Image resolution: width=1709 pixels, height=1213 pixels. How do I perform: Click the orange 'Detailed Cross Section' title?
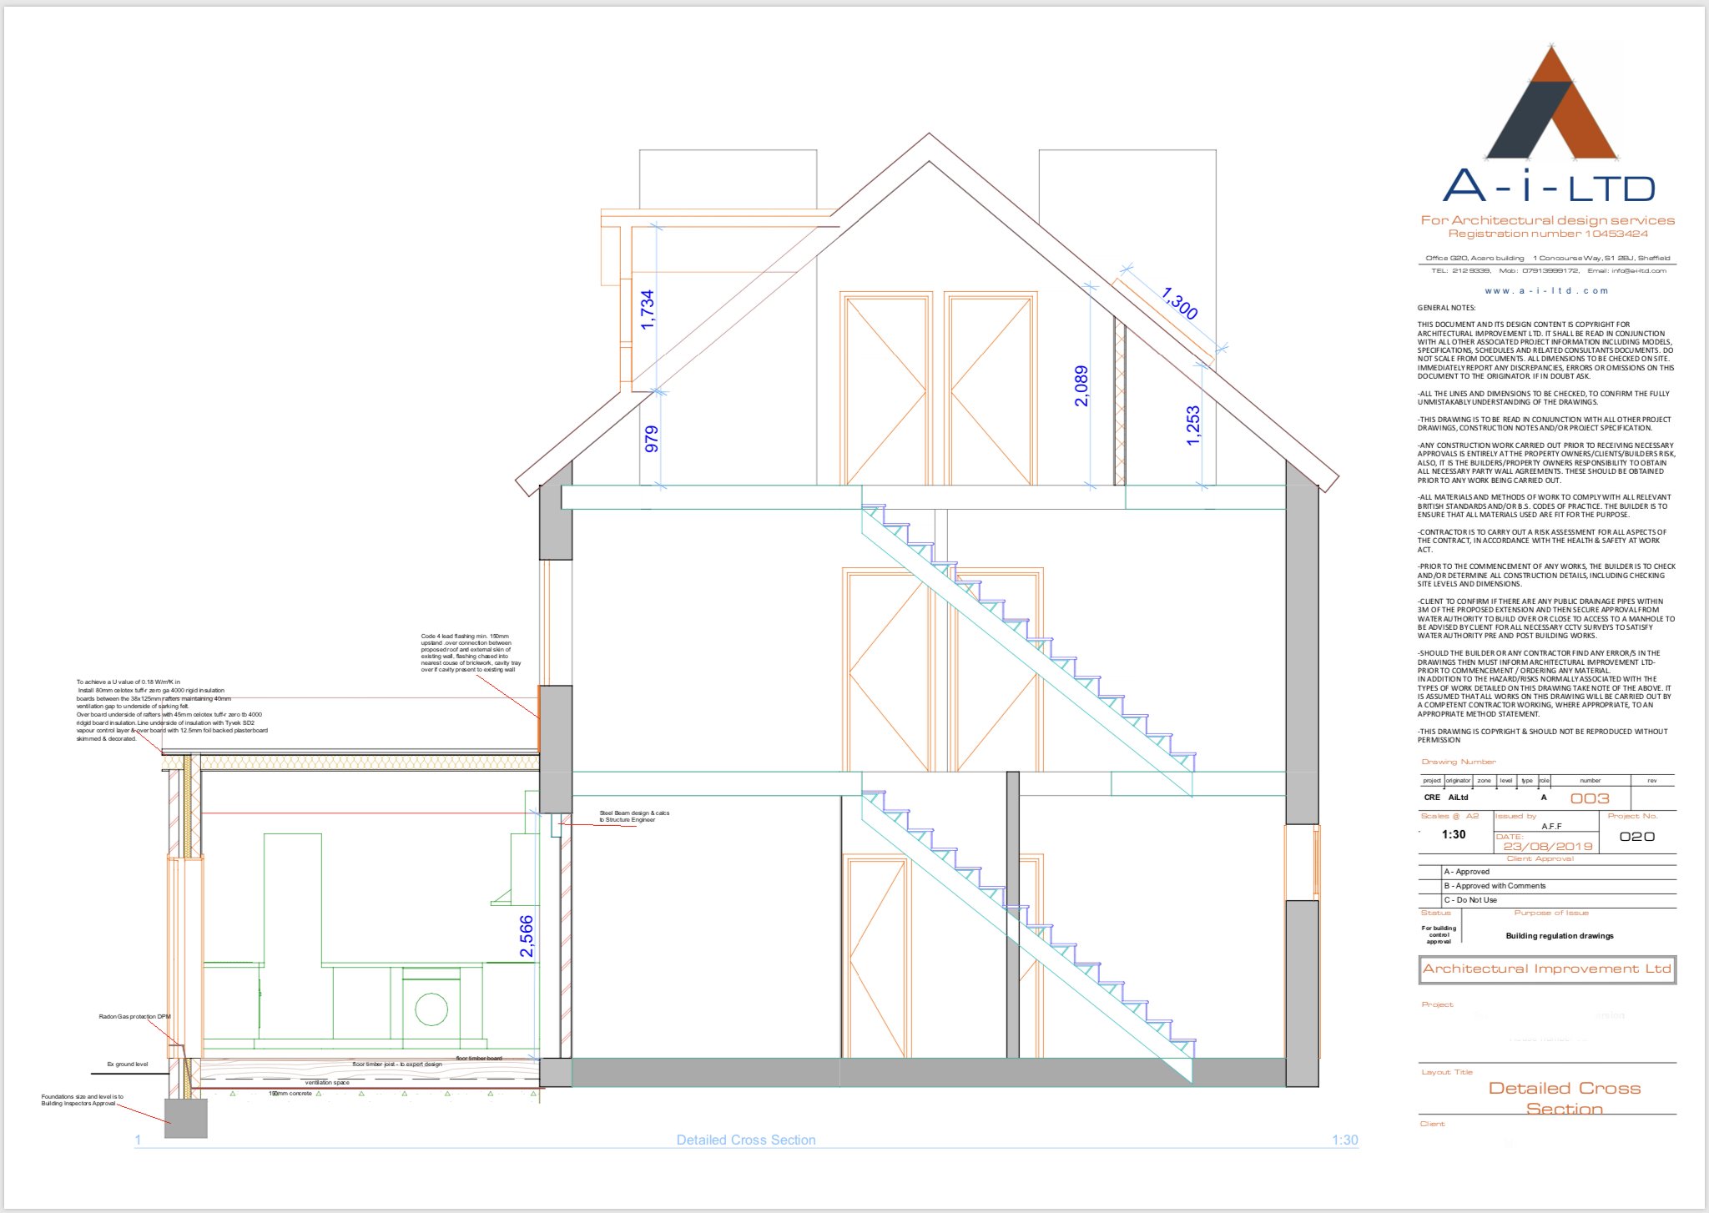(1565, 1098)
